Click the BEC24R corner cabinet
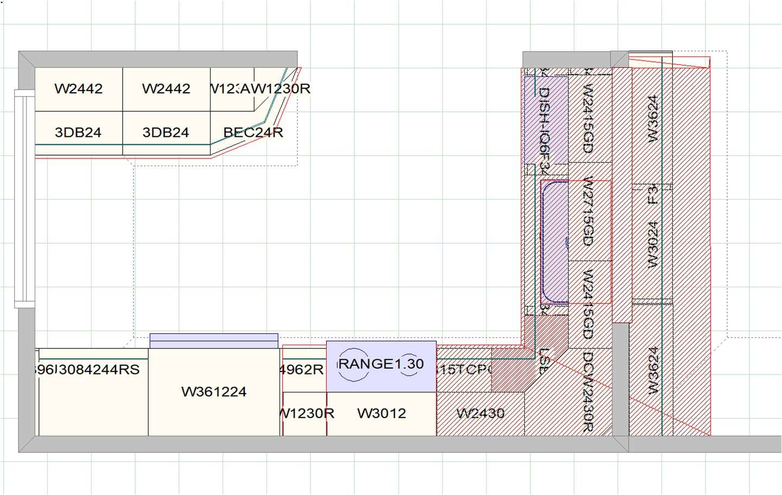Viewport: 782px width, 495px height. 253,132
